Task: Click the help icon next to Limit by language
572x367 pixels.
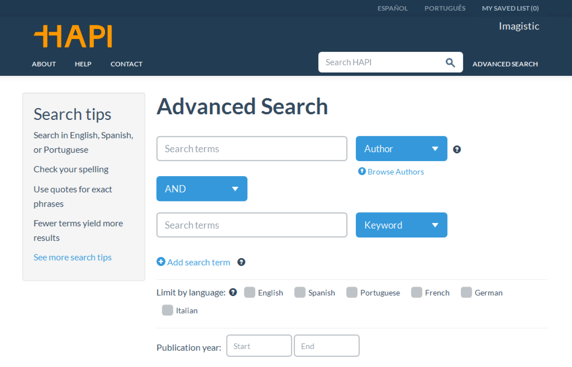Action: pyautogui.click(x=233, y=292)
